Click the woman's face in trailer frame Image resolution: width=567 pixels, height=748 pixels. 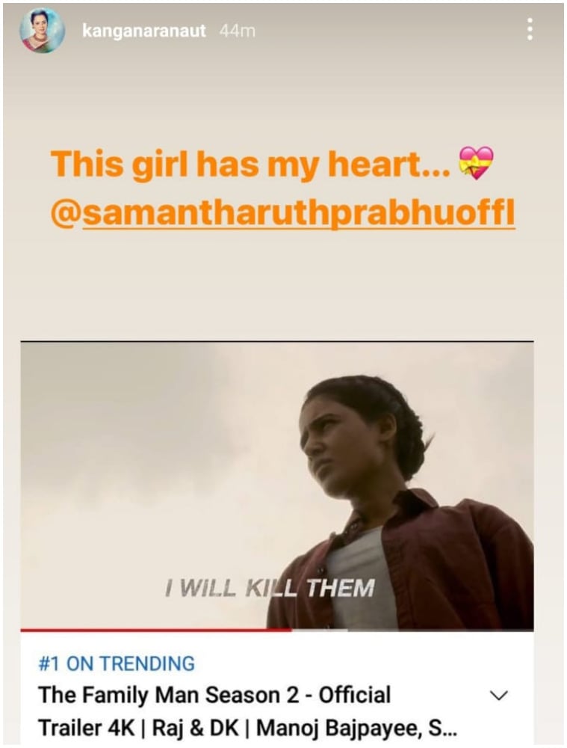341,441
